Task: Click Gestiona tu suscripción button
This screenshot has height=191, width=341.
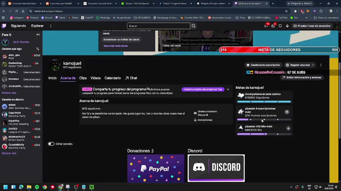Action: coord(263,65)
